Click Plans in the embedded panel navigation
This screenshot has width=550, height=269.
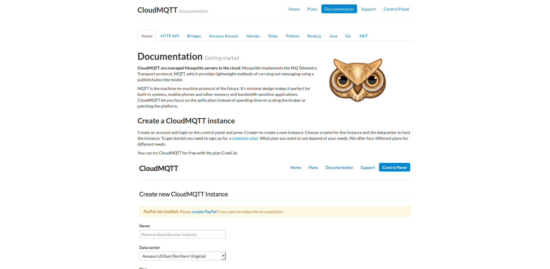(x=313, y=168)
